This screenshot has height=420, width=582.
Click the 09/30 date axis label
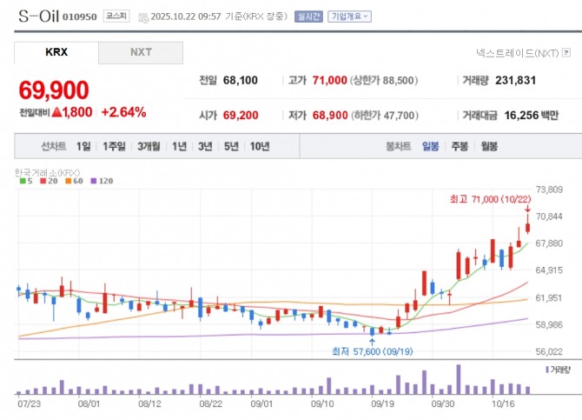pos(442,403)
